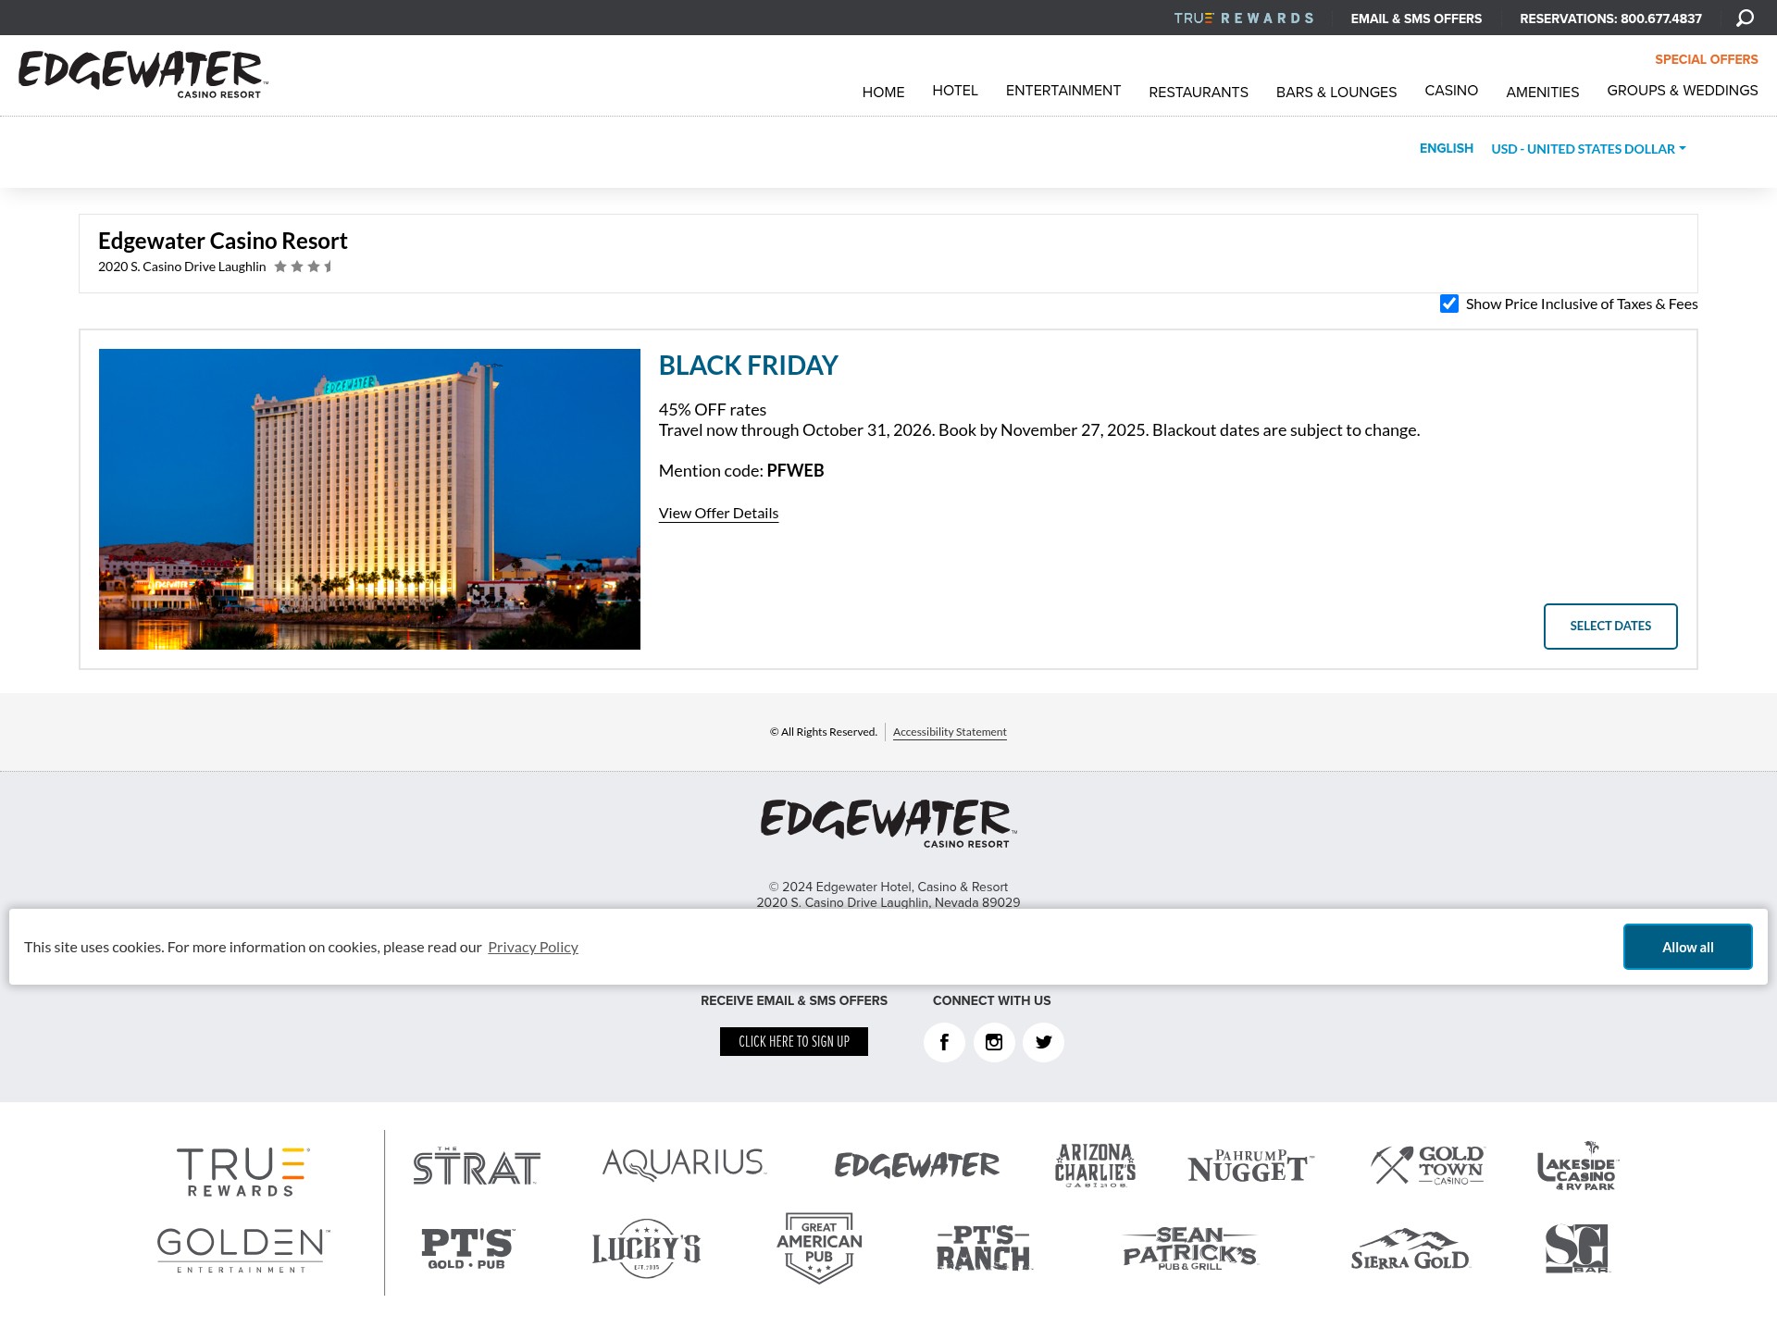Screen dimensions: 1777x1328
Task: Open the Lucky's logo
Action: pos(646,1248)
